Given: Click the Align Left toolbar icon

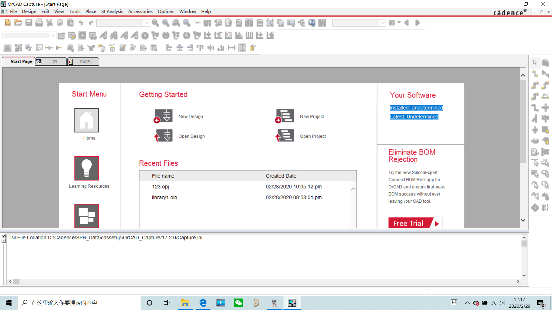Looking at the screenshot, I should coord(169,48).
